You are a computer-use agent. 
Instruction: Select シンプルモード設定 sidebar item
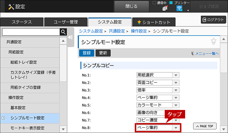(30, 118)
